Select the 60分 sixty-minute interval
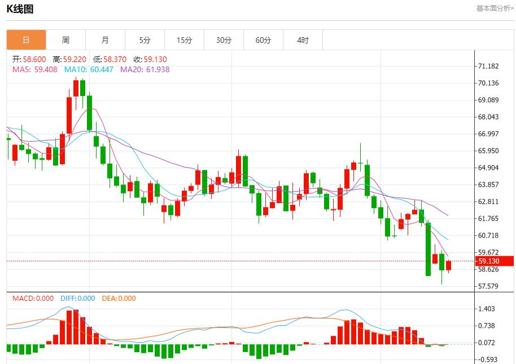This screenshot has height=364, width=516. (263, 40)
